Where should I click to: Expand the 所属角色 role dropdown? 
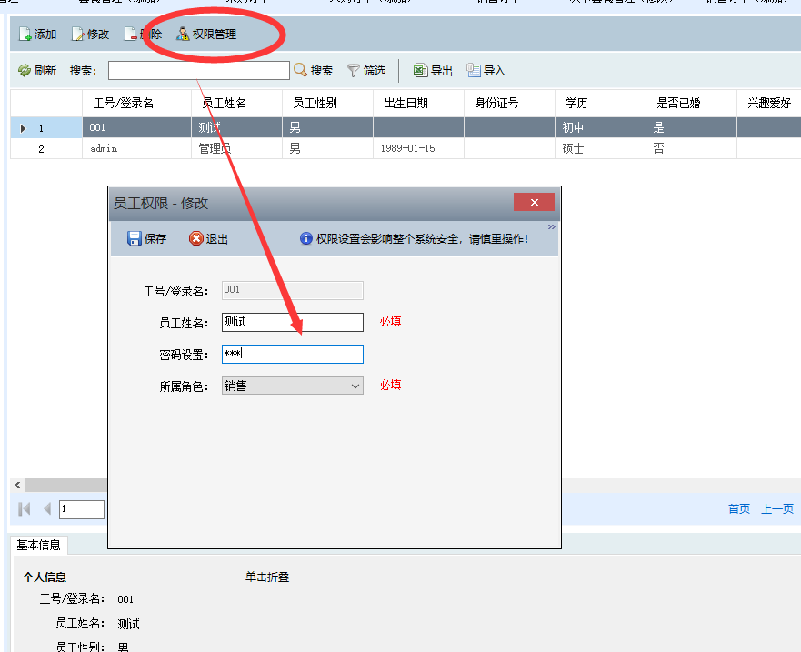click(x=355, y=386)
